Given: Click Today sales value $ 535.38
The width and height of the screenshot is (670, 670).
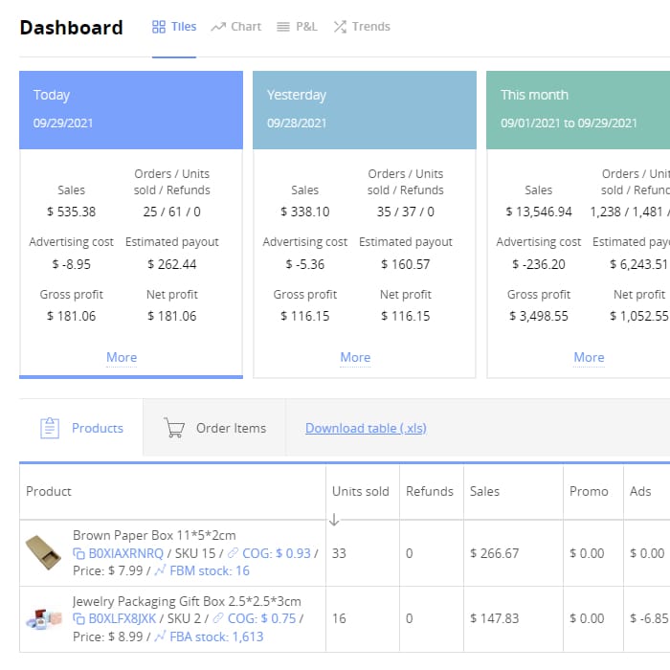Looking at the screenshot, I should [x=72, y=212].
